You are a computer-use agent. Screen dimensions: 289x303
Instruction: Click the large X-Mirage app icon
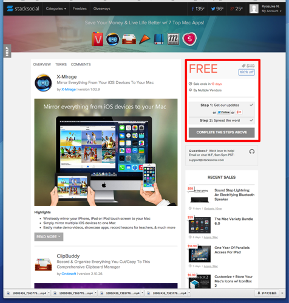(43, 82)
